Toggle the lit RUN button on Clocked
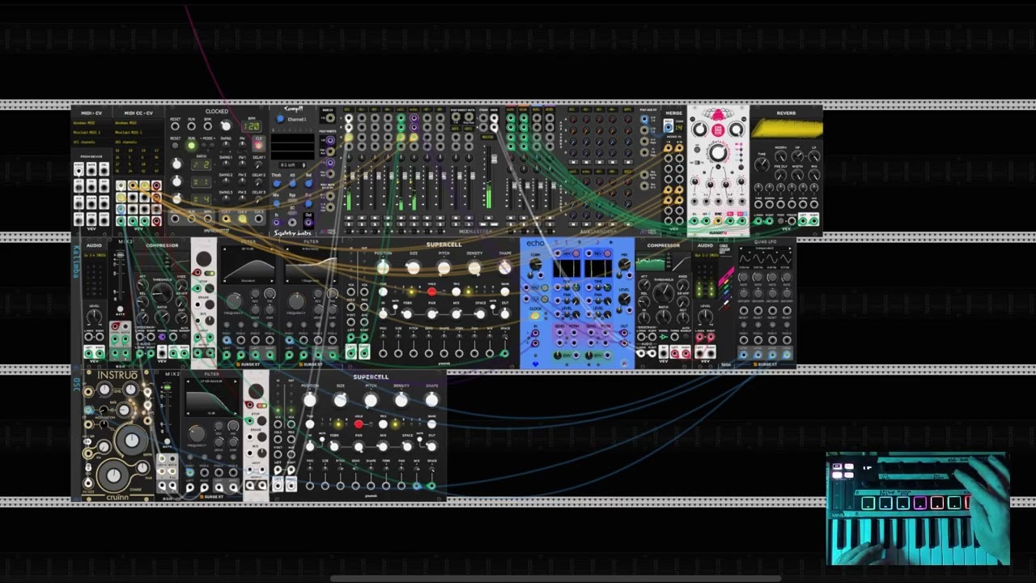This screenshot has width=1036, height=583. tap(191, 145)
